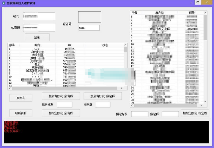Close the 吾爱最新拉人进群软件 window
214x148 pixels.
tap(207, 2)
